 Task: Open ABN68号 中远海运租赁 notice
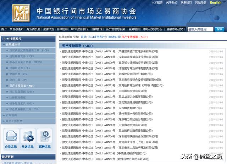105,125
